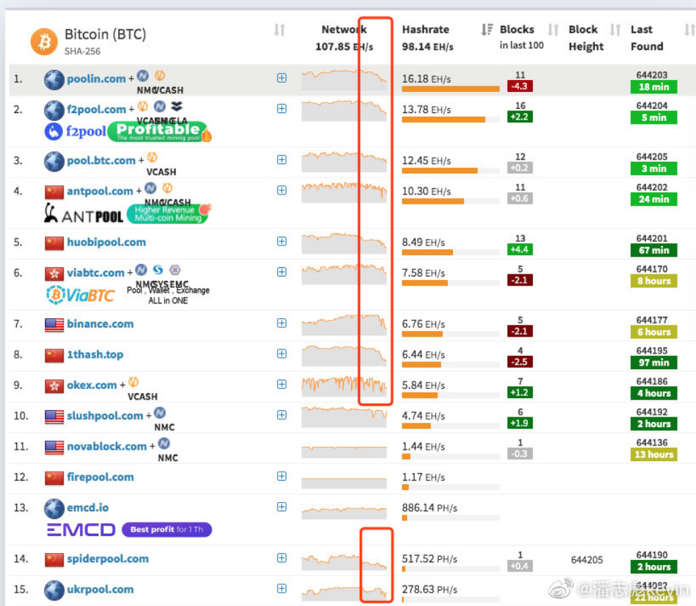696x606 pixels.
Task: Click the EMCD Best profit banner
Action: 129,530
